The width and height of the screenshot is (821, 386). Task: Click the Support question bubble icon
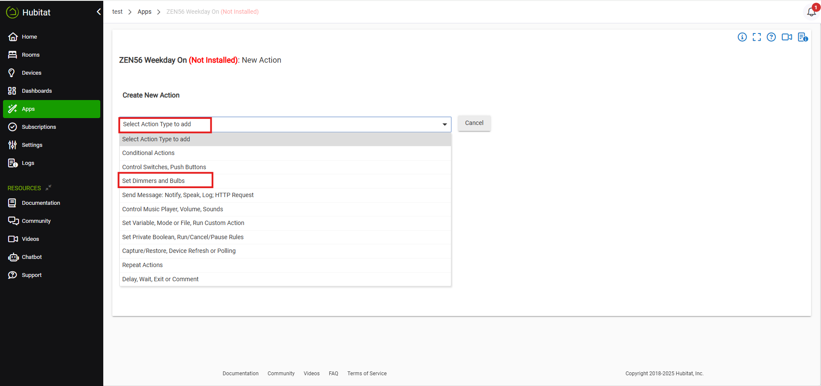pos(12,275)
